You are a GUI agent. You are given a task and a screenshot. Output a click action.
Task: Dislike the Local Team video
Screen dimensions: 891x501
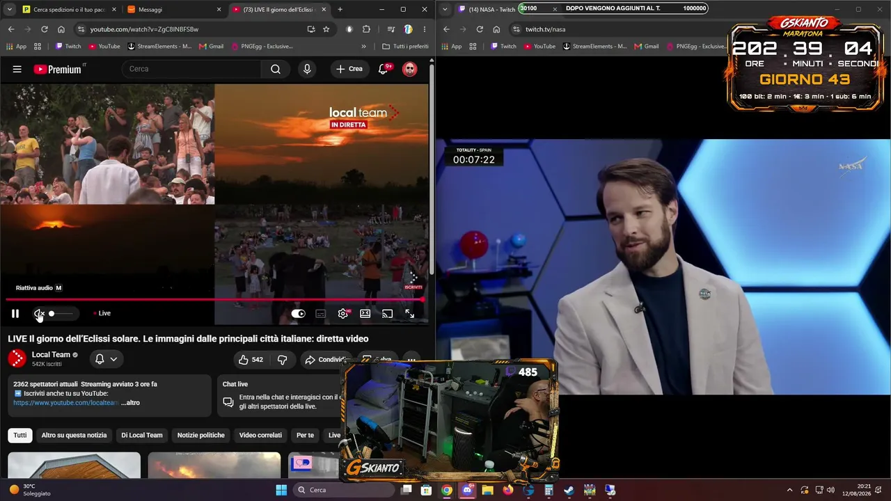coord(282,360)
